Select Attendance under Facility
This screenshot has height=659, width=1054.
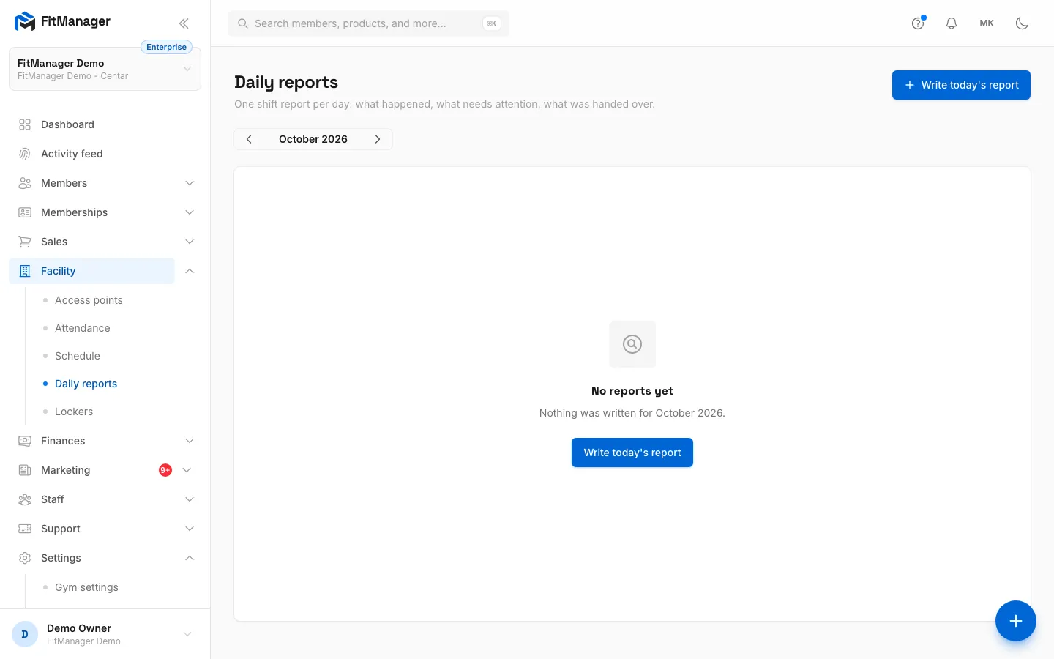83,328
